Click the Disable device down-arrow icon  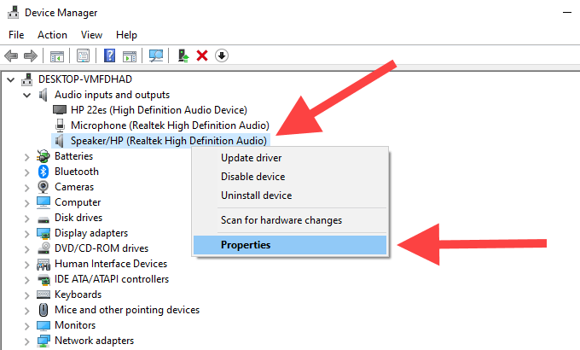pyautogui.click(x=221, y=55)
